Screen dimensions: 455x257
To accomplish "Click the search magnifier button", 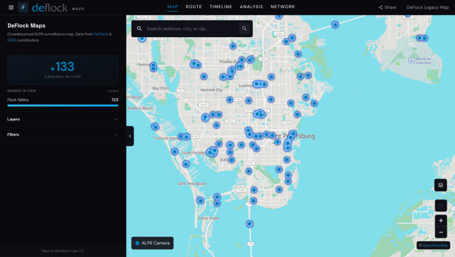I will pyautogui.click(x=244, y=28).
